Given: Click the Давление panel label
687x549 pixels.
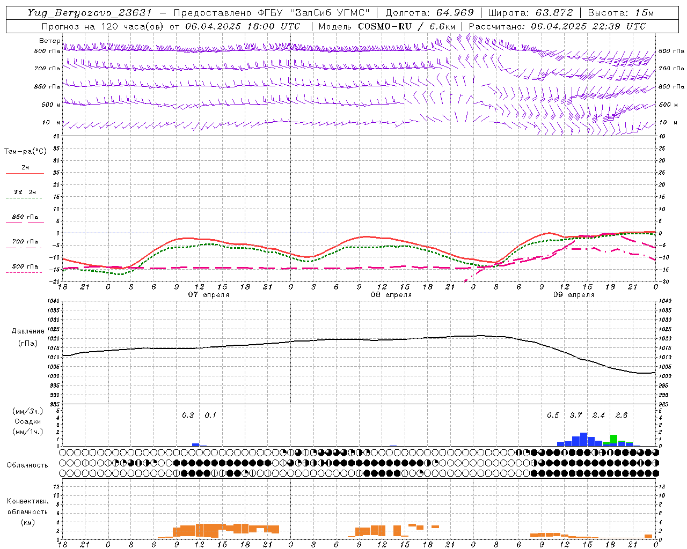Looking at the screenshot, I should 28,331.
